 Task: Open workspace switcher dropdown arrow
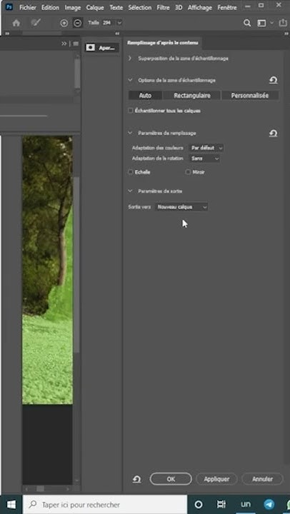(271, 23)
